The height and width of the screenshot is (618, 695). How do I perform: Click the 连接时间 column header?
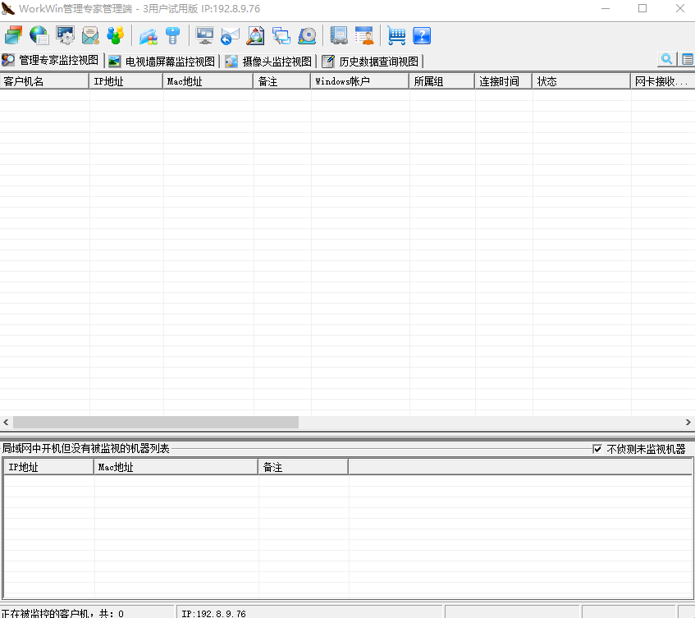coord(503,81)
